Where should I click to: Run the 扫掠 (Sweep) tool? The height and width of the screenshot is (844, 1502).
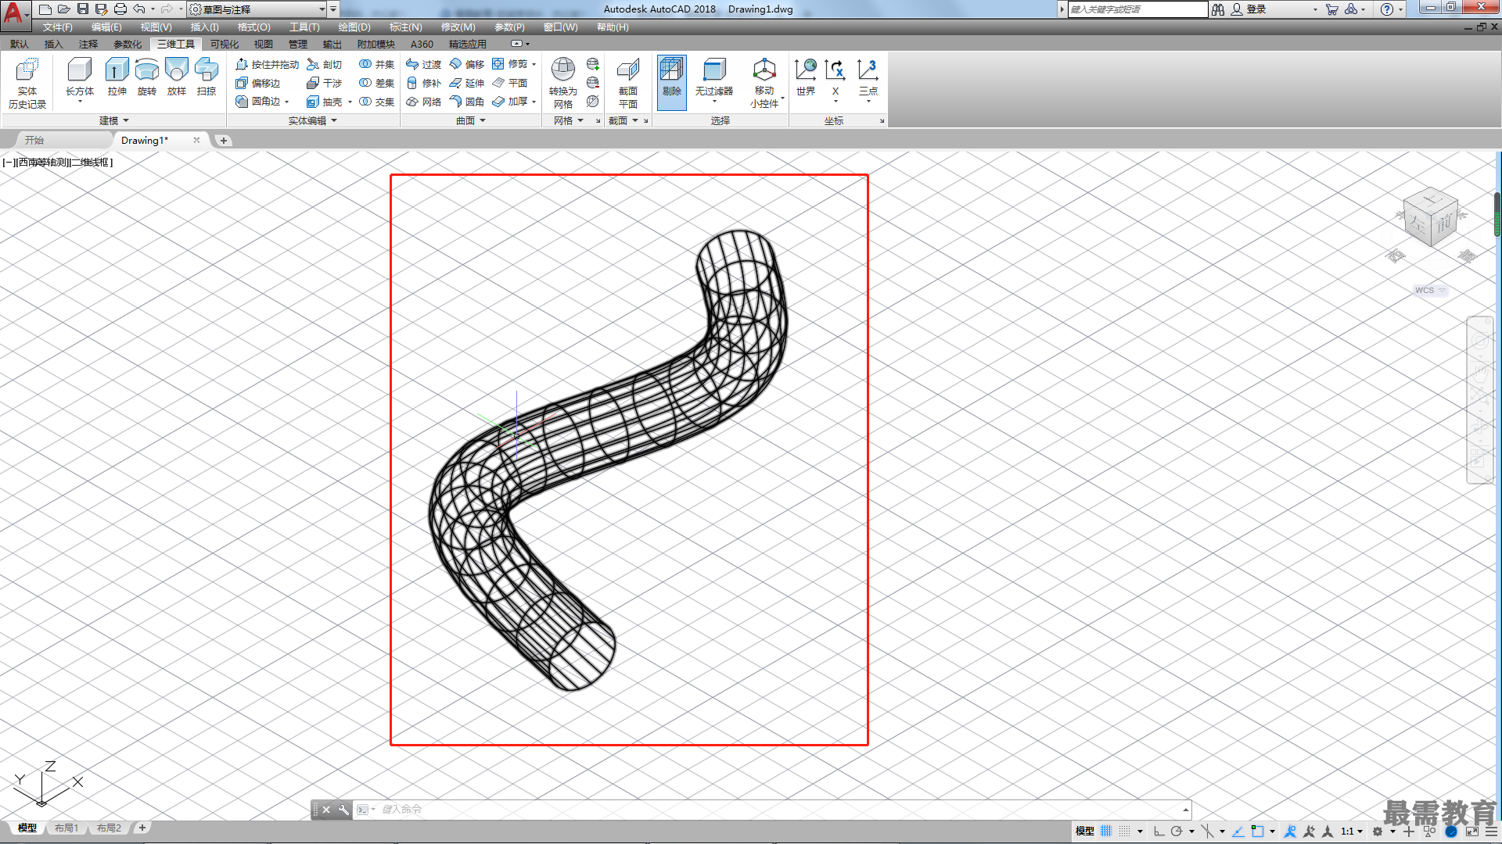207,78
